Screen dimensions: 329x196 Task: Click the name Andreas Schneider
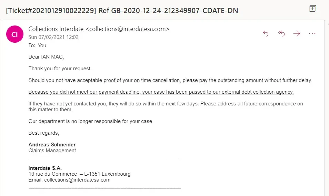(52, 145)
